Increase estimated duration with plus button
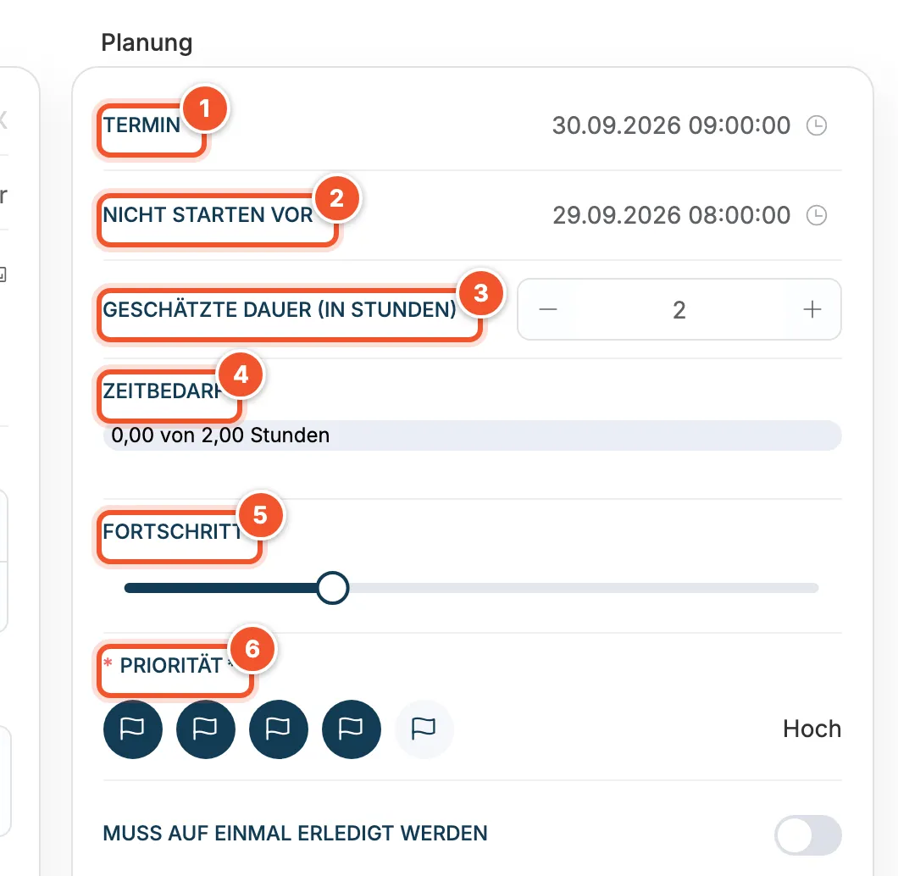 click(812, 310)
